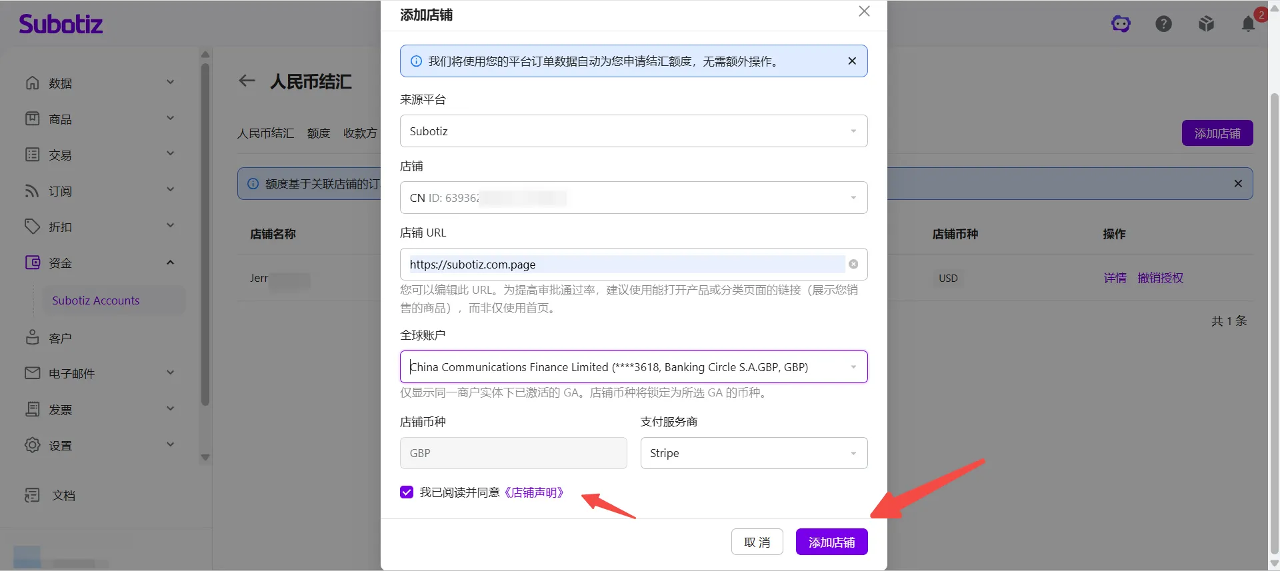
Task: Dismiss the 额度基于关联店铺 page banner
Action: click(x=1238, y=183)
